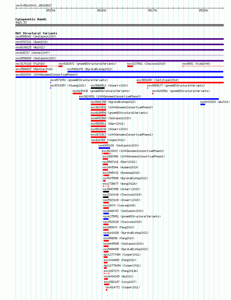
Task: Select esv998656 (Pang2010) label
Action: click(119, 238)
